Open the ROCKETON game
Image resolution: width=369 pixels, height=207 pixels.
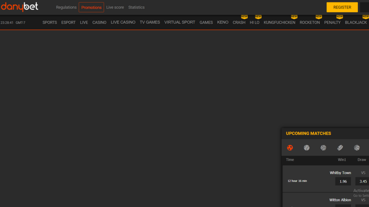point(310,22)
